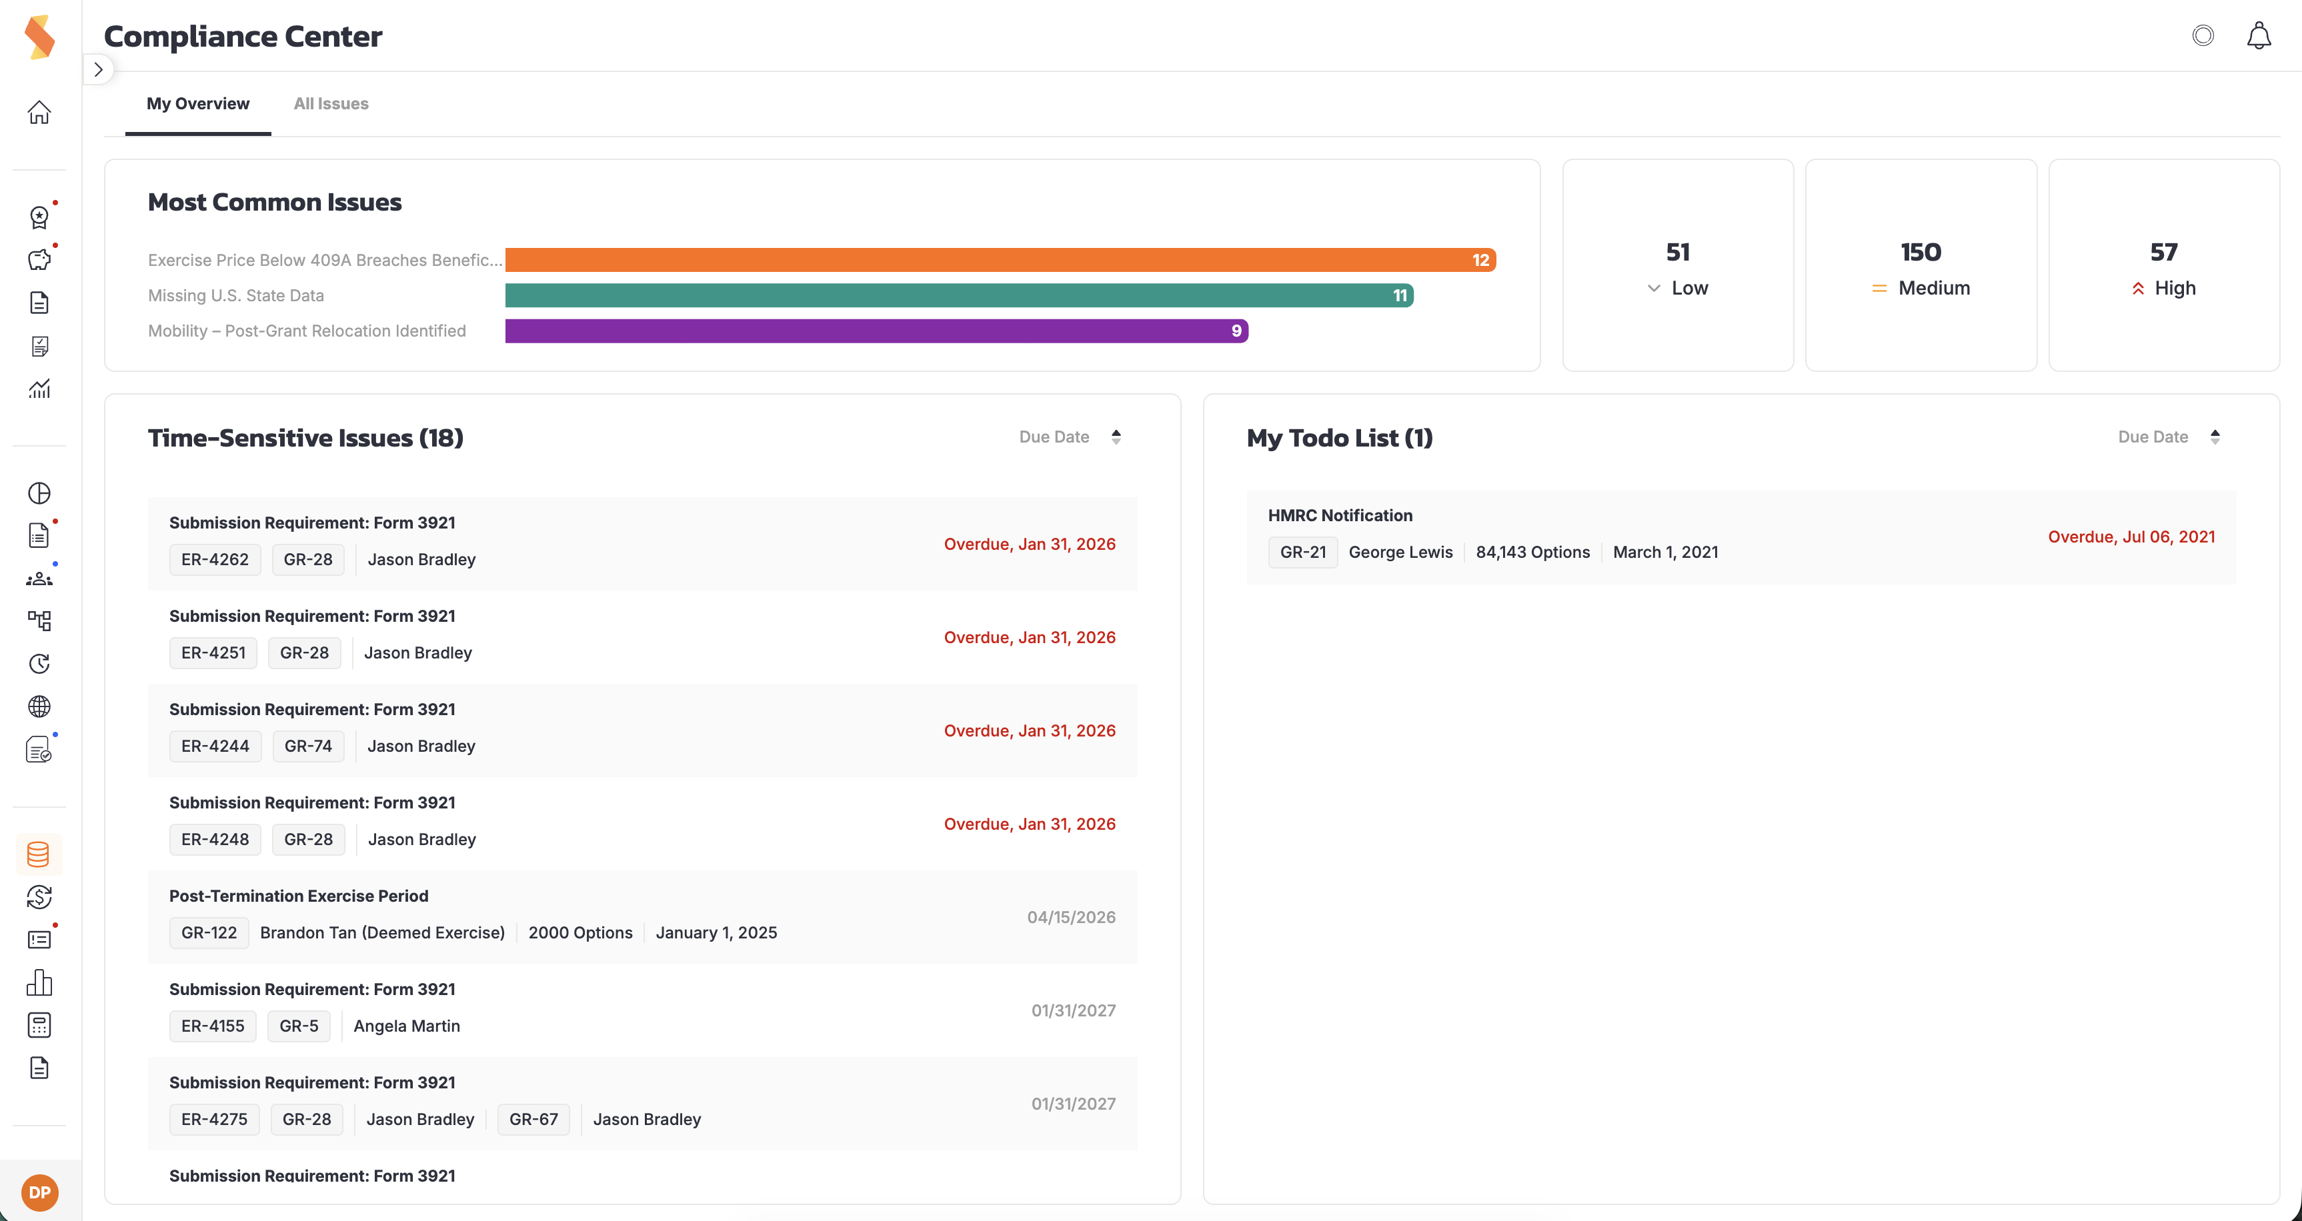This screenshot has width=2302, height=1221.
Task: Switch to the All Issues tab
Action: [x=331, y=103]
